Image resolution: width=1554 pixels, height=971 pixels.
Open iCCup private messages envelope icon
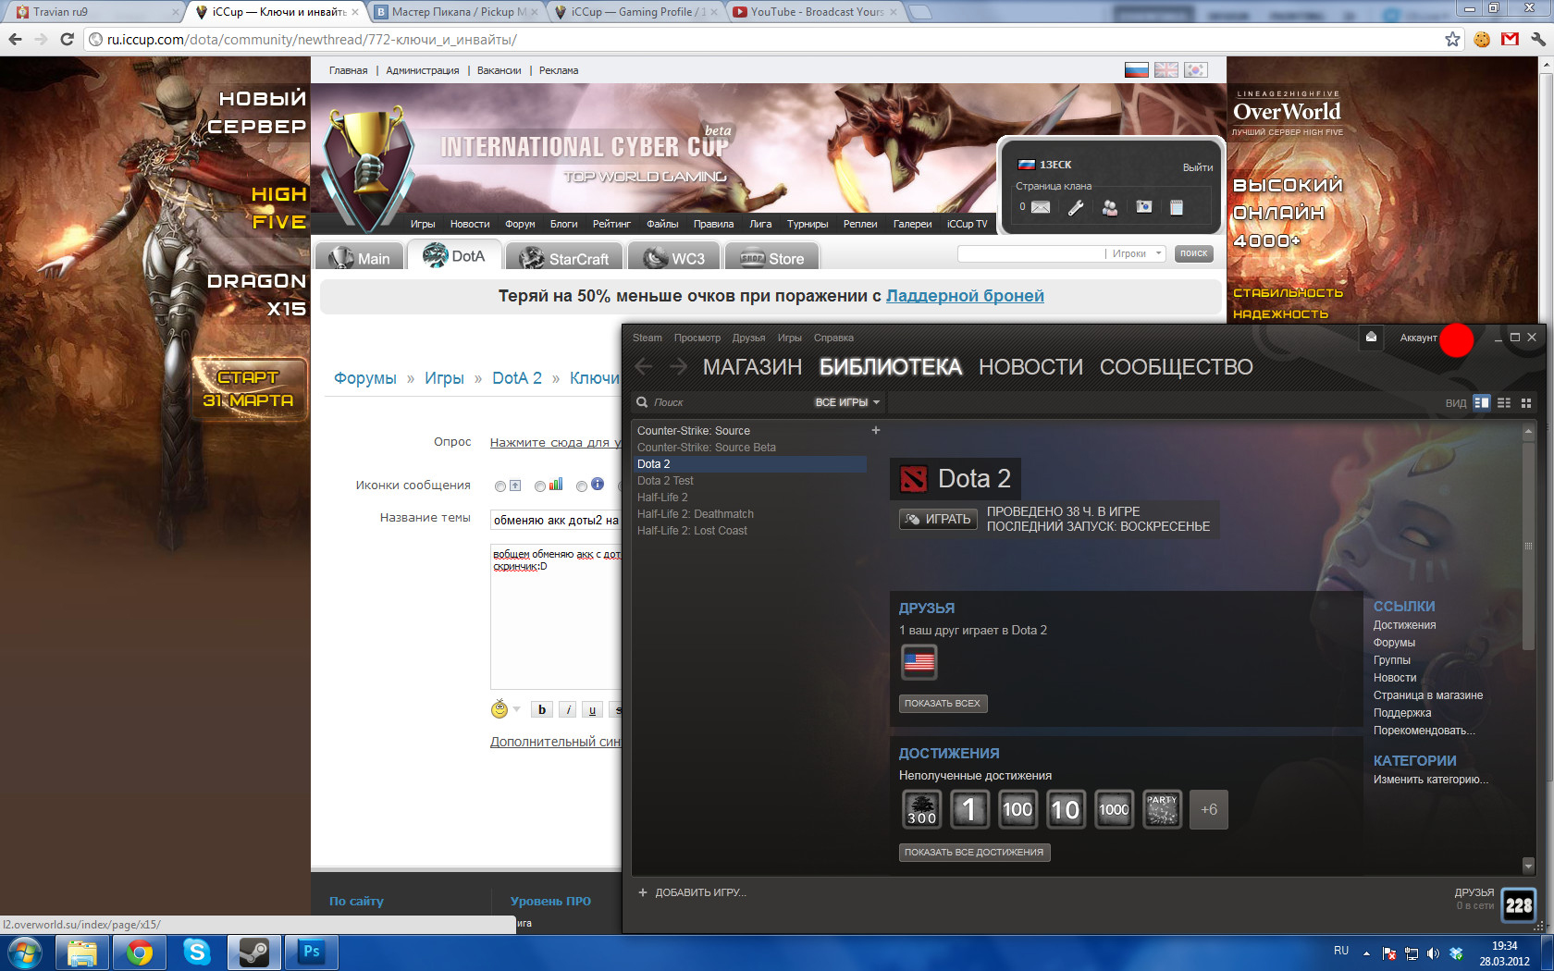(x=1041, y=207)
